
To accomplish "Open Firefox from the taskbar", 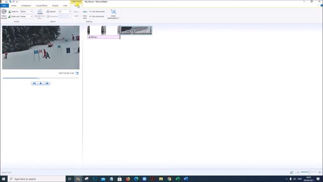I will pos(128,179).
